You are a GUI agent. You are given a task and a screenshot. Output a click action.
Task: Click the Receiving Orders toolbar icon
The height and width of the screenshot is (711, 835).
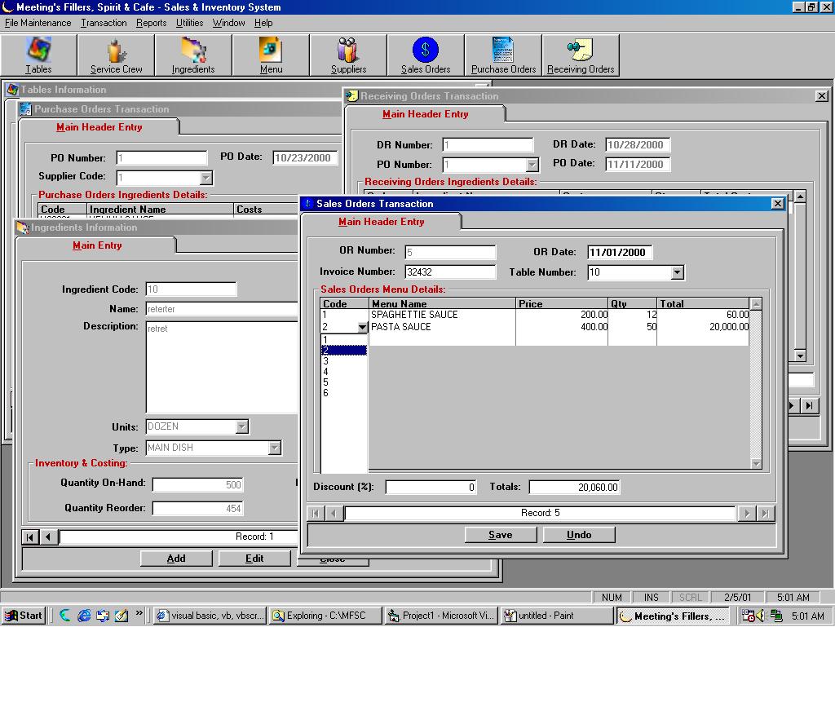(x=581, y=55)
